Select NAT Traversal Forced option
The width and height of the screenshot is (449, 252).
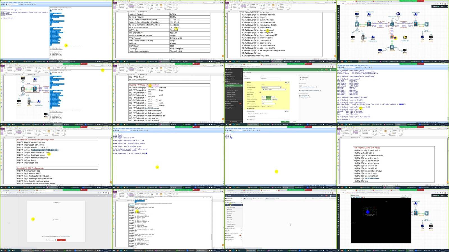273,97
